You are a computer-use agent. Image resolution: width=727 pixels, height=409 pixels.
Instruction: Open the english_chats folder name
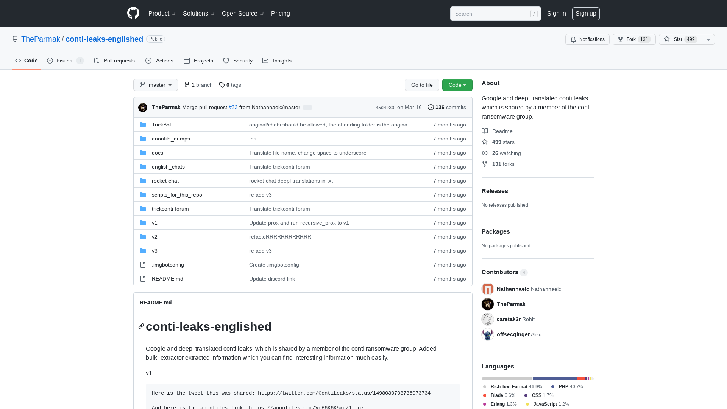(x=168, y=167)
